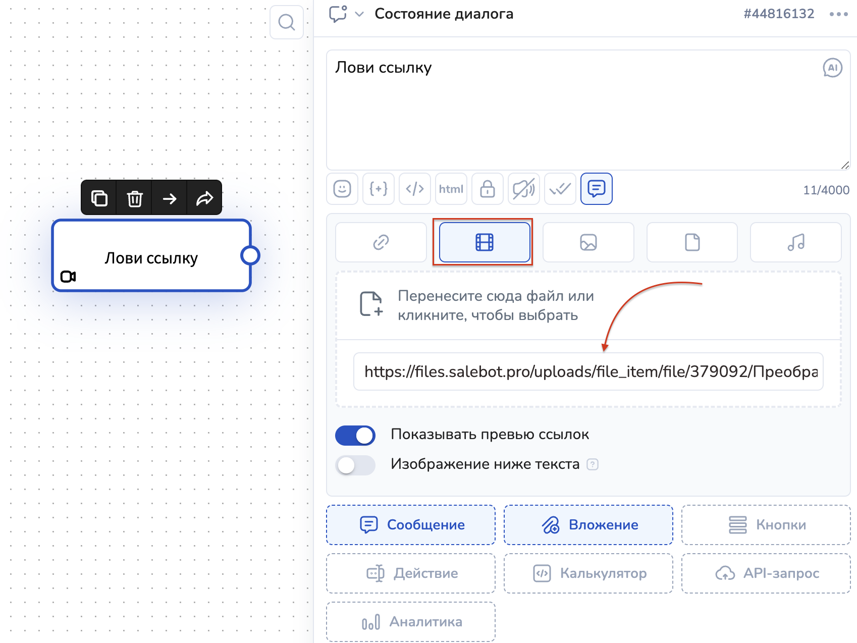Open the help hint for Изображение ниже текста

click(593, 464)
